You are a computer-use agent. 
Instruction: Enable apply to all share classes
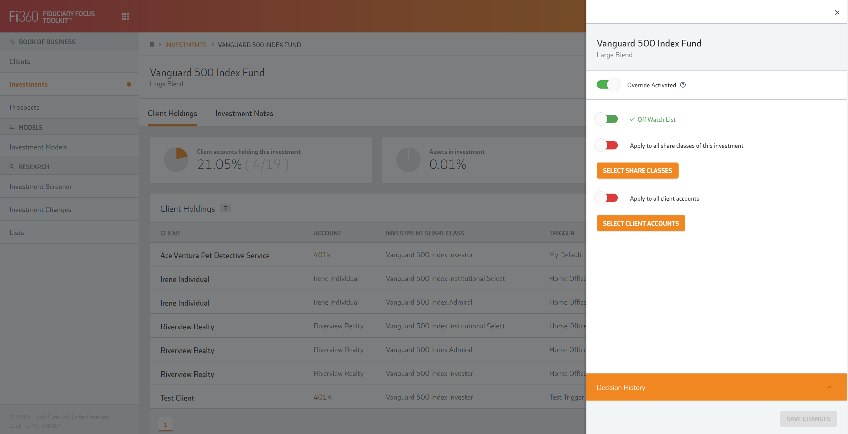click(606, 145)
